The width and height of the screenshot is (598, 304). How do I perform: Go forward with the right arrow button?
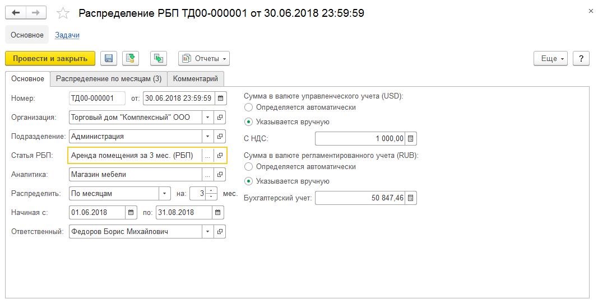[36, 13]
